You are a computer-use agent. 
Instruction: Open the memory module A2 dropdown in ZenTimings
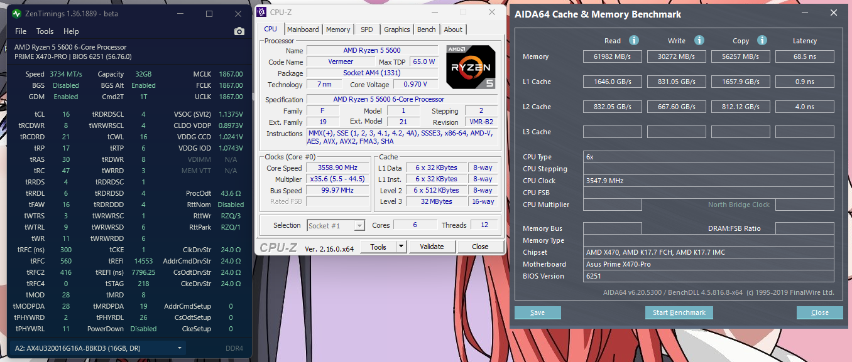point(99,348)
